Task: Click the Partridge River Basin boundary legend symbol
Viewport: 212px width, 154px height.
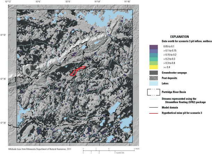Action: click(x=153, y=92)
